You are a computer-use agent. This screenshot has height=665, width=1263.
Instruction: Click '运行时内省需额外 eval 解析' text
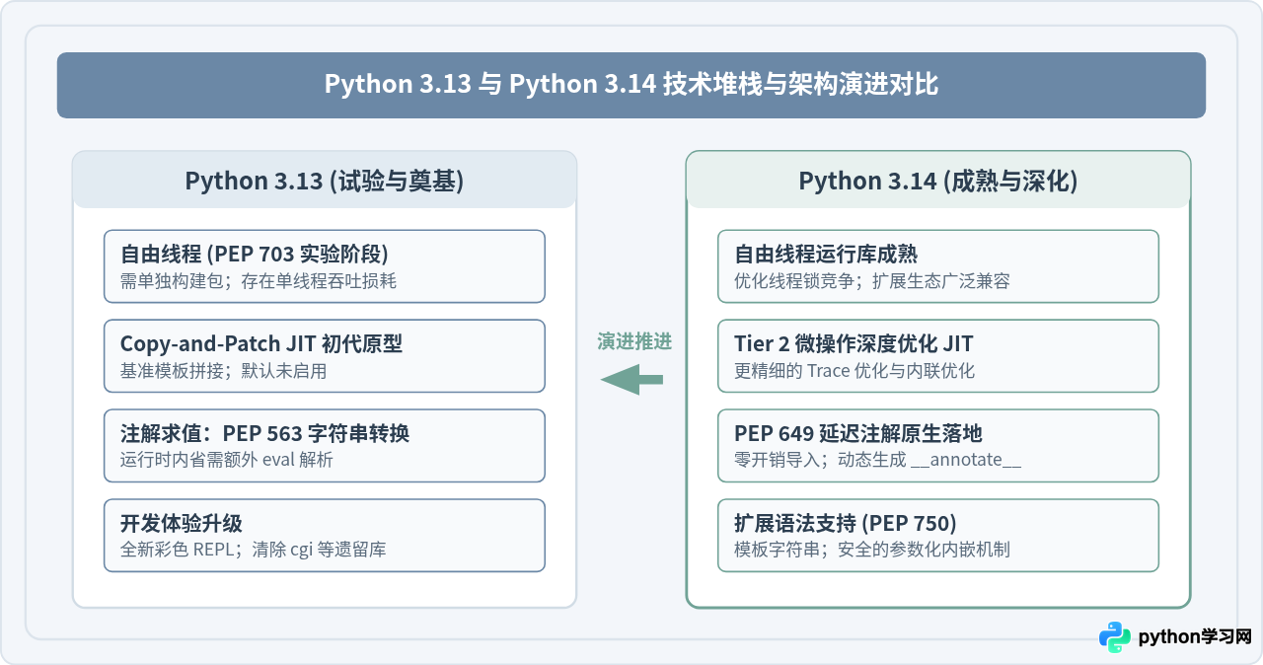tap(227, 460)
